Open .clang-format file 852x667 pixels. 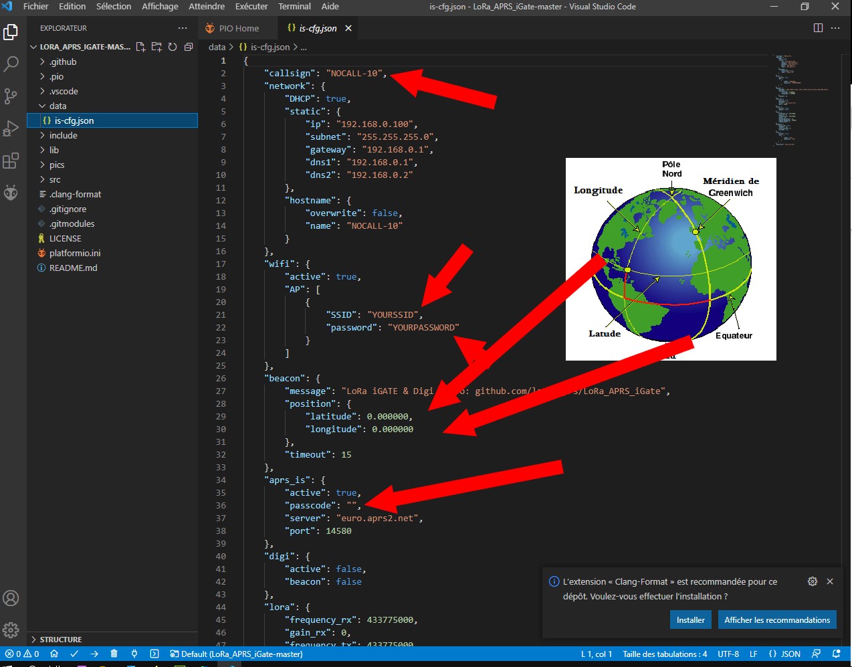click(x=112, y=194)
